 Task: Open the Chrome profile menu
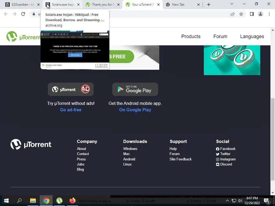[x=260, y=14]
